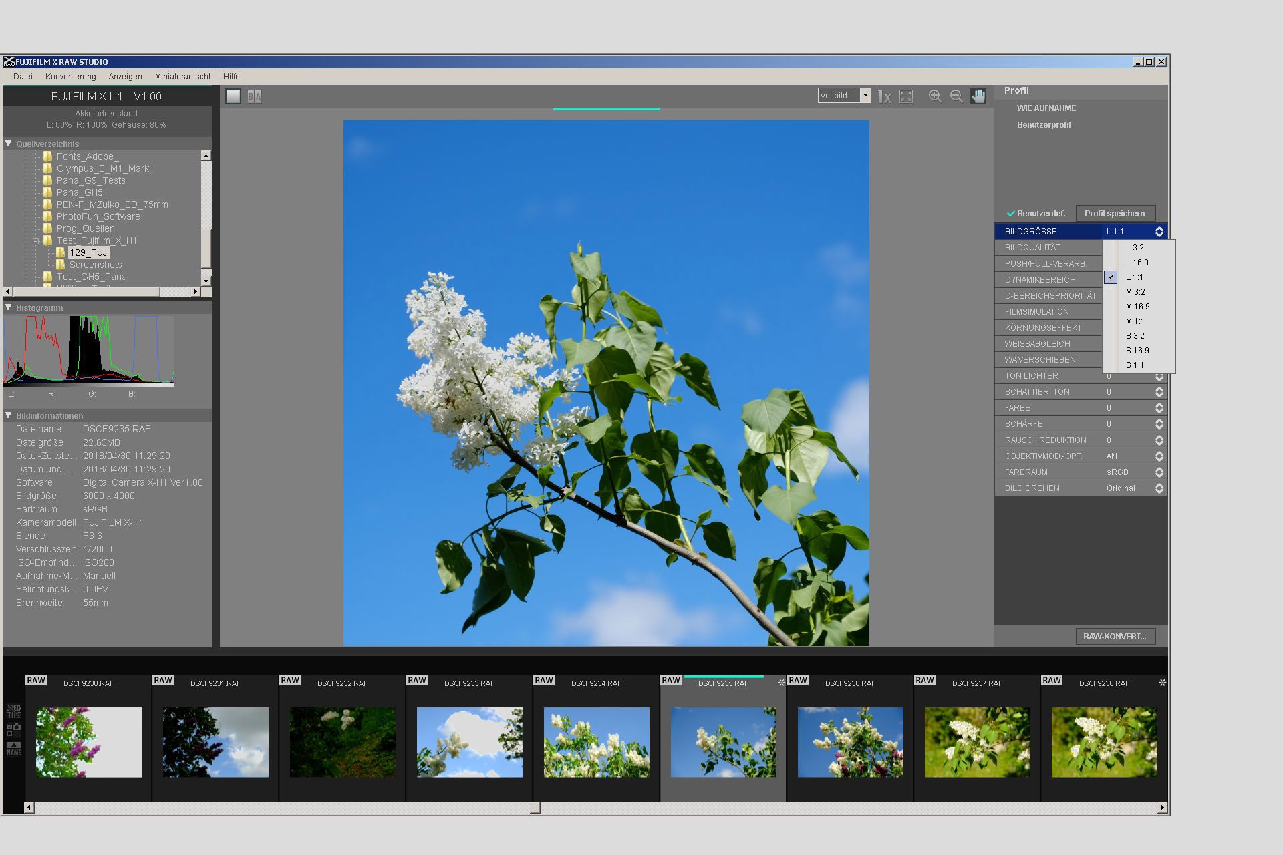
Task: Set preview to 1x zoom
Action: 884,96
